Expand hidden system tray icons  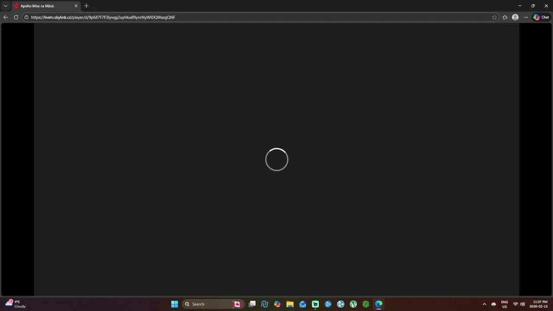coord(484,304)
